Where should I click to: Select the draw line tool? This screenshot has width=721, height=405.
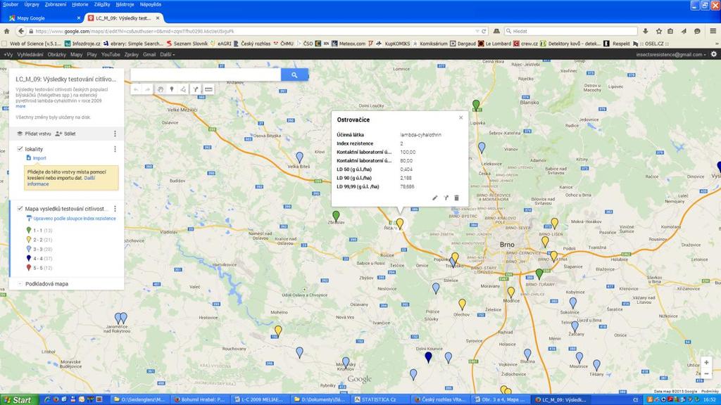pyautogui.click(x=184, y=89)
